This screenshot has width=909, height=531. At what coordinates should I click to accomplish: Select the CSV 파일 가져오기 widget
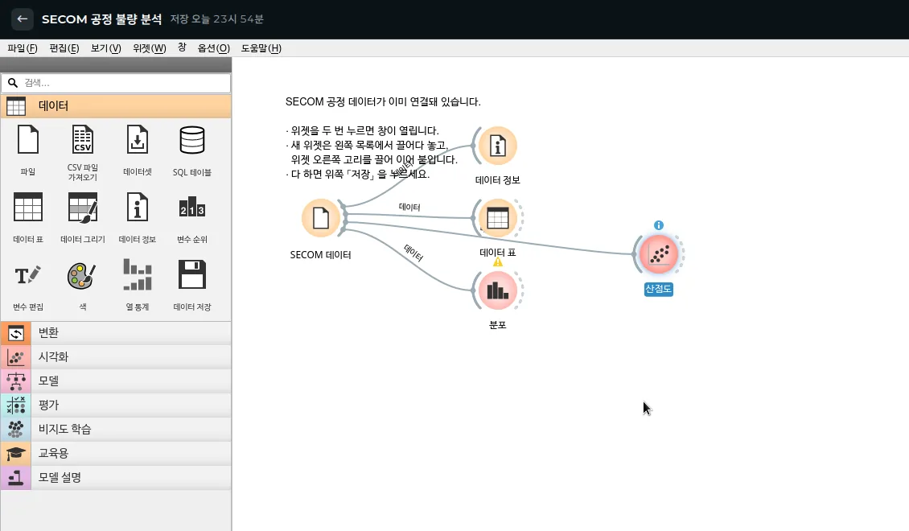82,152
